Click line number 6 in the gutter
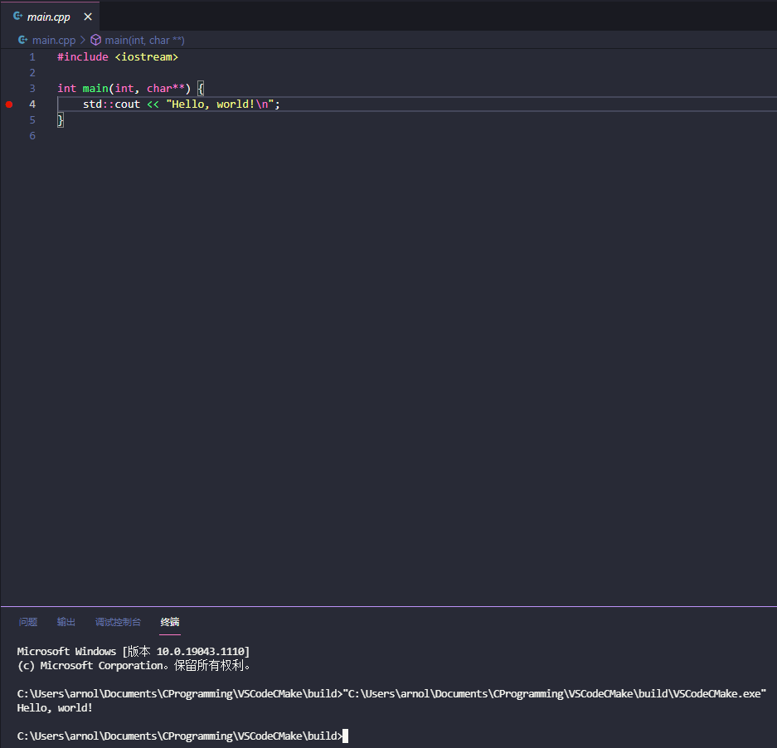Viewport: 777px width, 748px height. click(32, 135)
